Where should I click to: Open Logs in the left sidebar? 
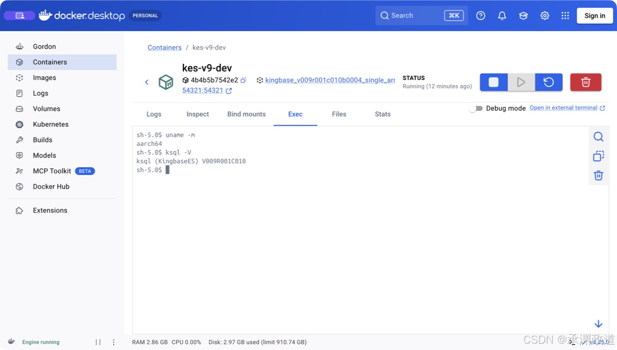pos(62,93)
